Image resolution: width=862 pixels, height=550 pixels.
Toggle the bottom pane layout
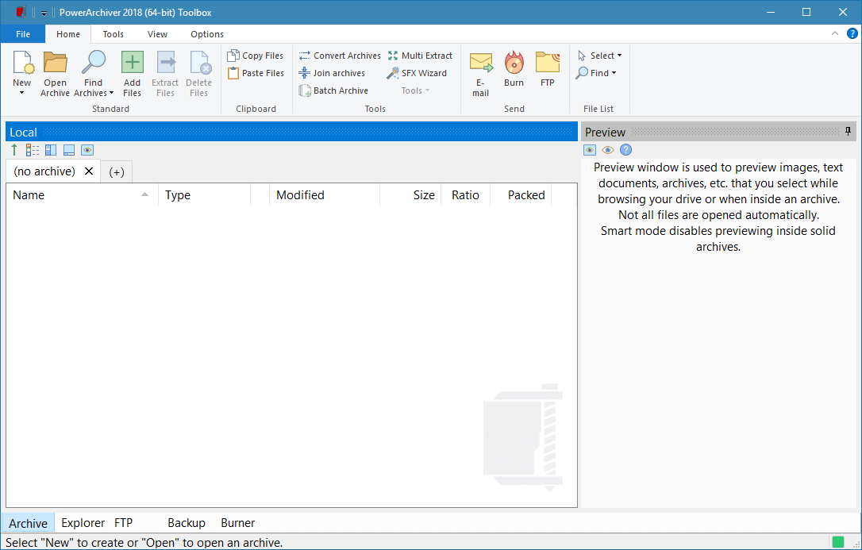coord(69,150)
